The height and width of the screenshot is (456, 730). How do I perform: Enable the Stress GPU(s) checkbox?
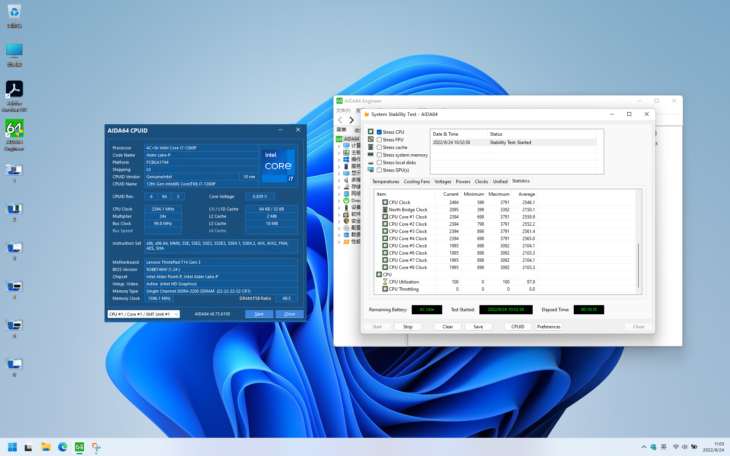tap(379, 170)
